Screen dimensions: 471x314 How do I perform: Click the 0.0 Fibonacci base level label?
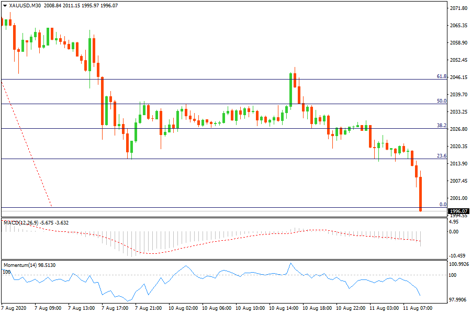[442, 205]
